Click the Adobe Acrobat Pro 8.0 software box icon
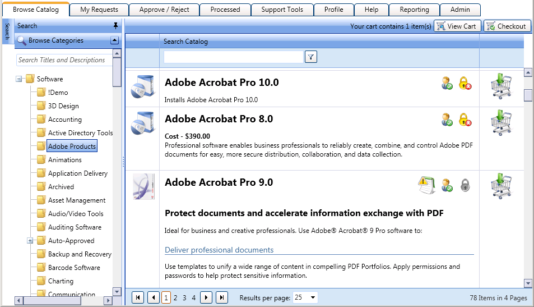 (x=143, y=123)
